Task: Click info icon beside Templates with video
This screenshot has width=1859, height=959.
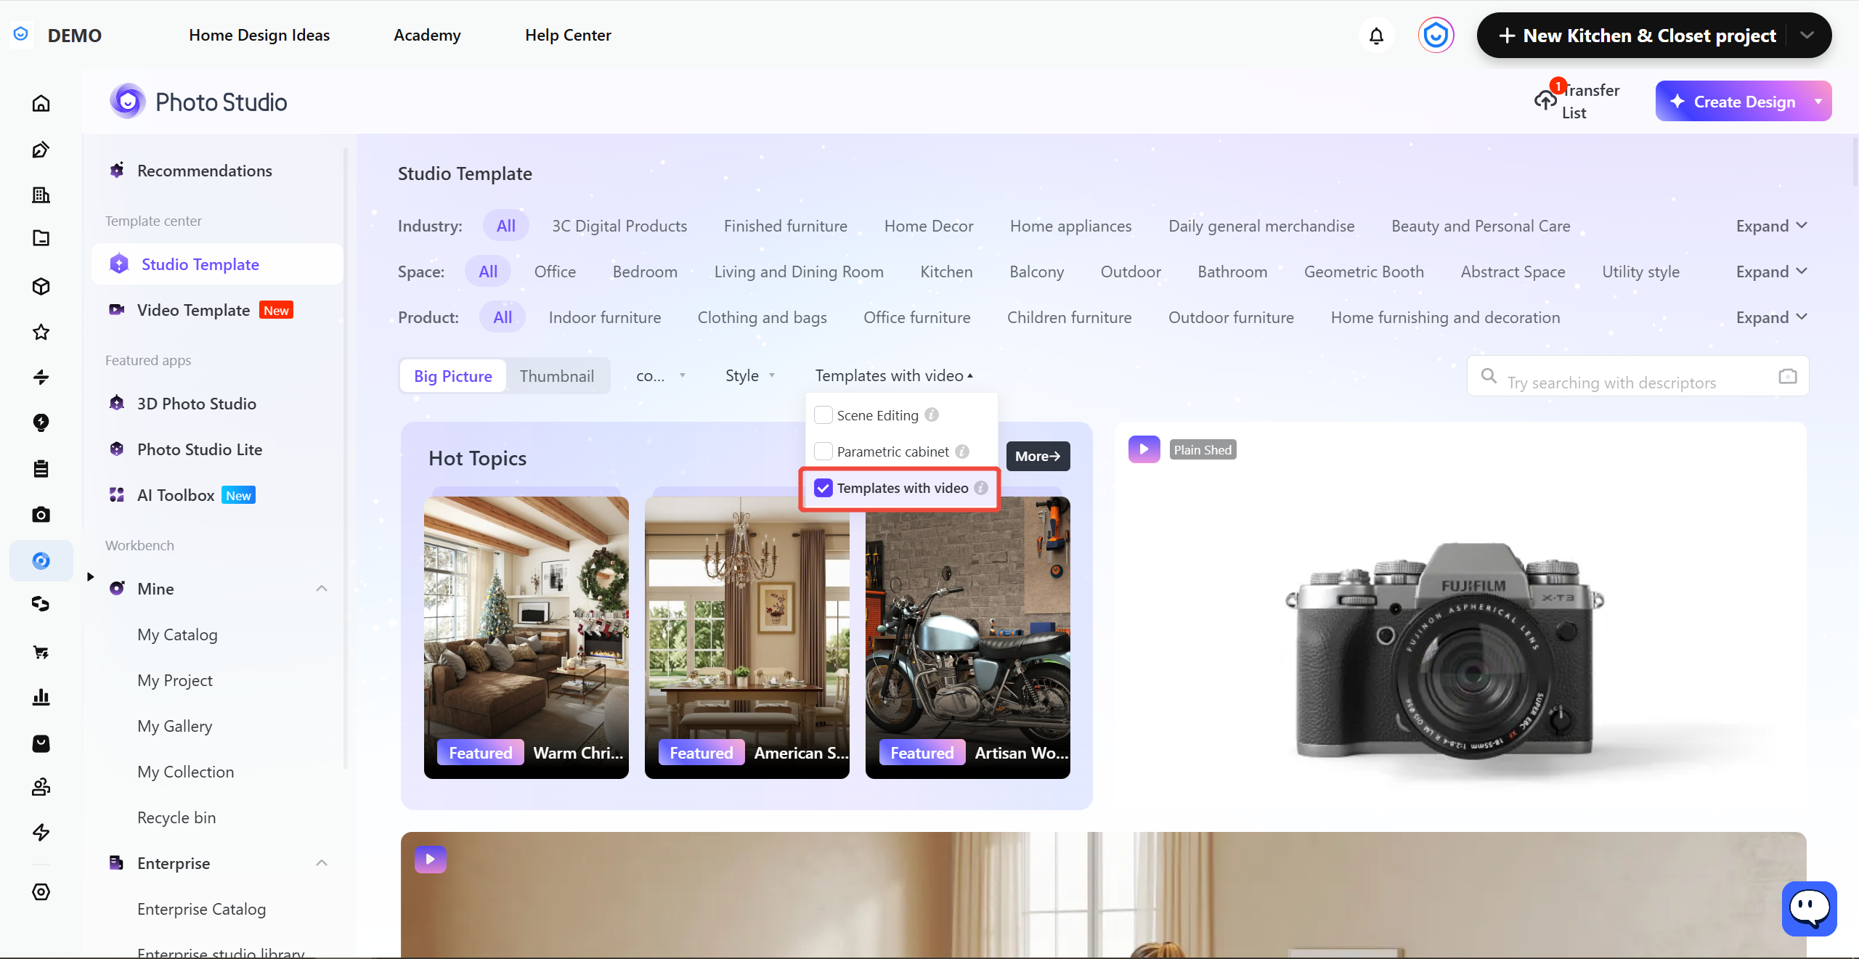Action: [x=981, y=488]
